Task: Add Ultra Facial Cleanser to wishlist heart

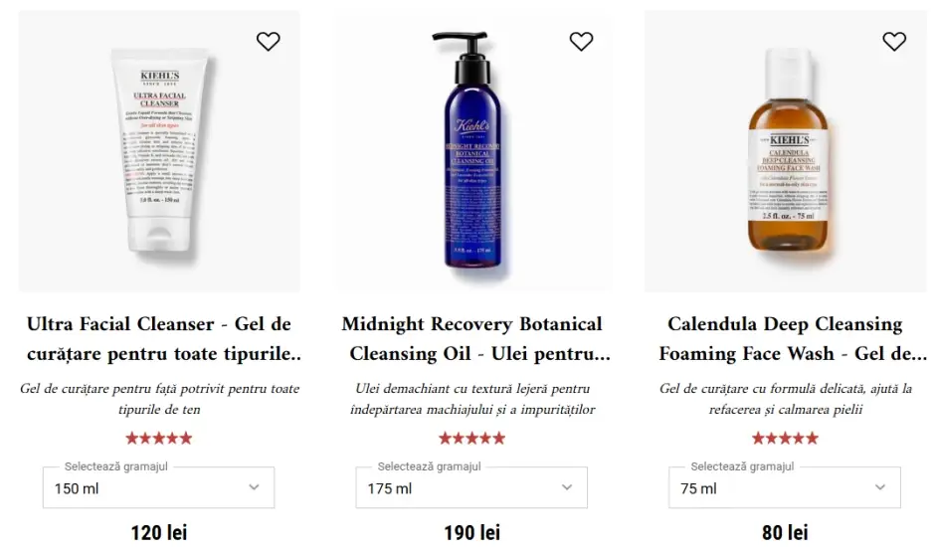Action: click(x=268, y=41)
